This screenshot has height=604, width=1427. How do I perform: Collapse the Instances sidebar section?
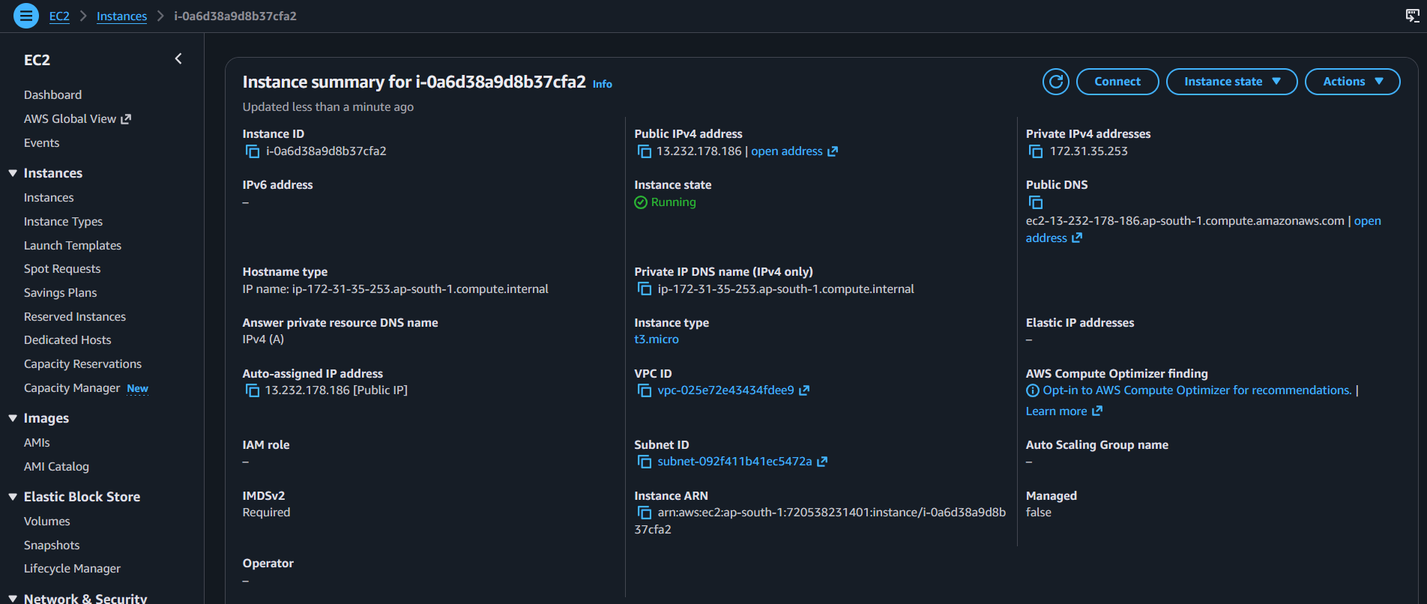(13, 173)
